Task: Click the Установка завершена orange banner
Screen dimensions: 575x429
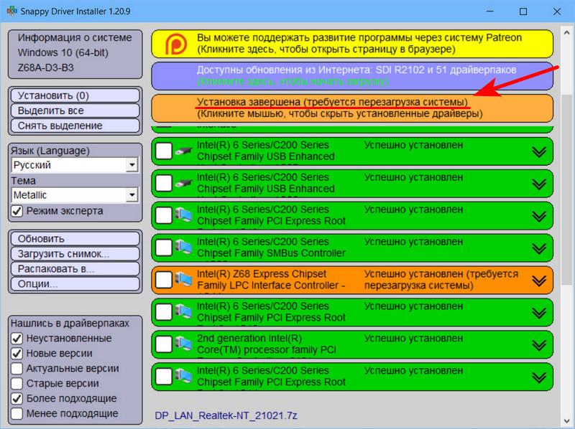Action: tap(352, 108)
